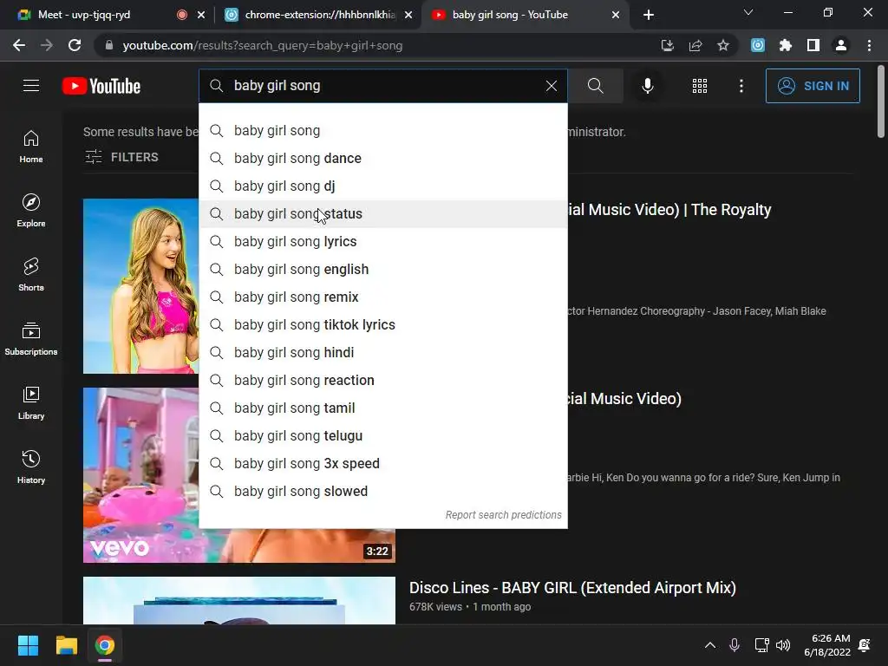The height and width of the screenshot is (666, 888).
Task: Clear the search box with X
Action: (x=551, y=86)
